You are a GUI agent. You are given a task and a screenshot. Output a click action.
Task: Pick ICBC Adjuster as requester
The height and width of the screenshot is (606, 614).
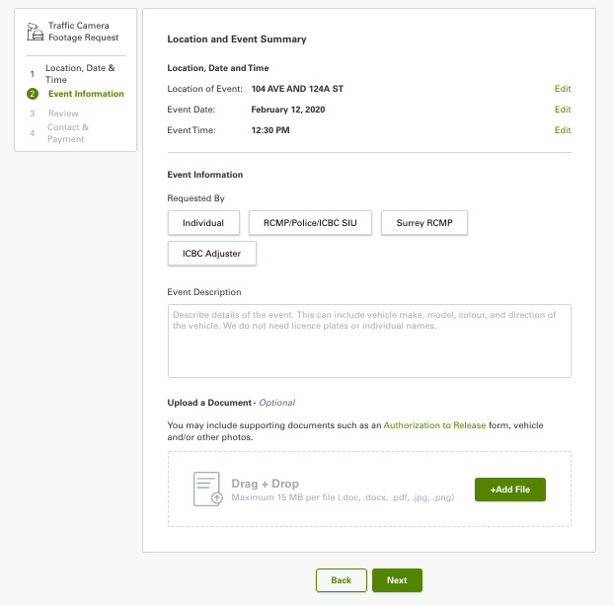[211, 254]
